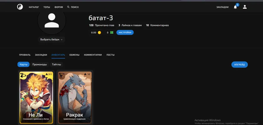The width and height of the screenshot is (263, 125).
Task: Click the username батат-3
Action: coord(101,18)
